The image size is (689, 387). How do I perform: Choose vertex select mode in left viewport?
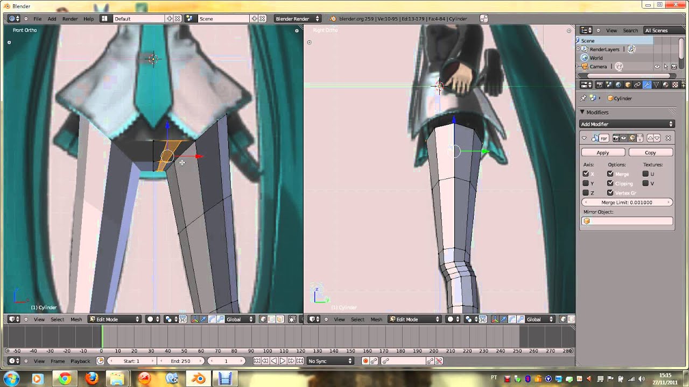(263, 319)
